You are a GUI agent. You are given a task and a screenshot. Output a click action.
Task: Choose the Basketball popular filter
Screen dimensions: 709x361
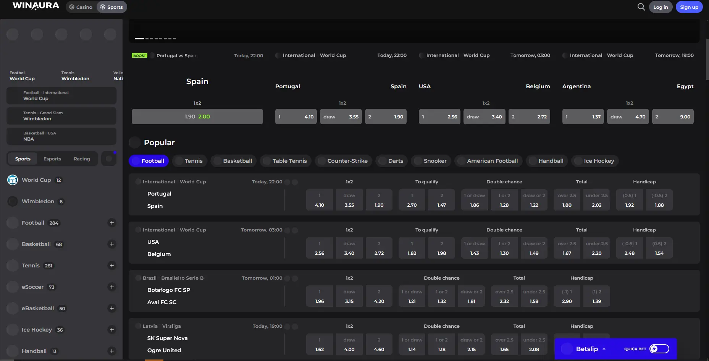pyautogui.click(x=233, y=161)
